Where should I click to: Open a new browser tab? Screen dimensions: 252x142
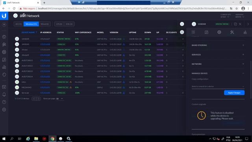tap(44, 3)
